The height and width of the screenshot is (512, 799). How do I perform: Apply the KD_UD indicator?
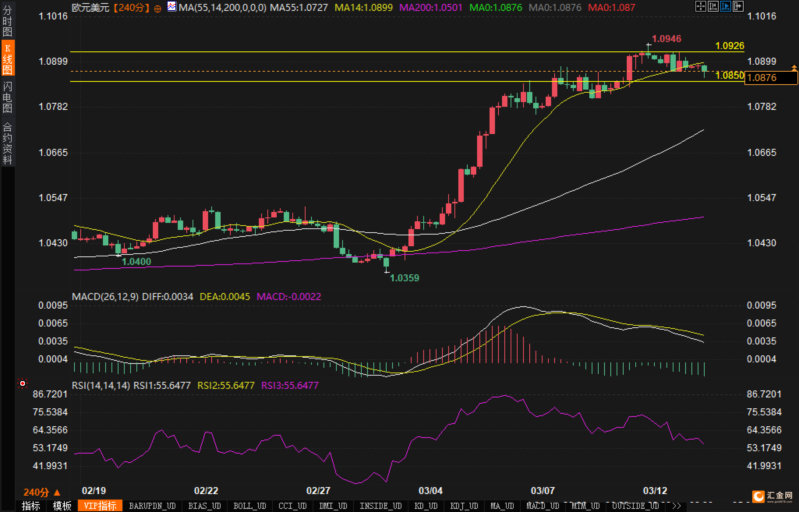click(427, 506)
